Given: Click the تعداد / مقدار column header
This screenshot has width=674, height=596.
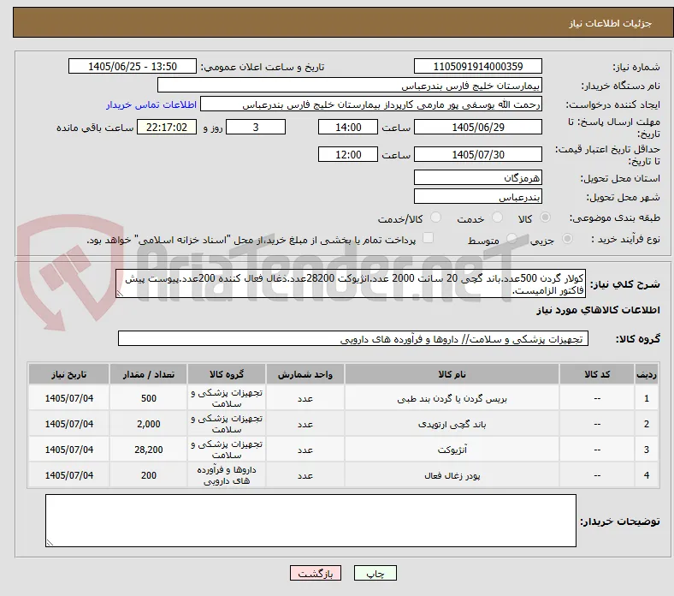Looking at the screenshot, I should 148,374.
